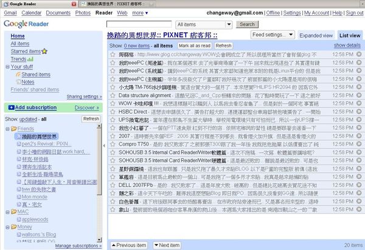Click the search text field
The height and width of the screenshot is (250, 365).
click(x=139, y=24)
